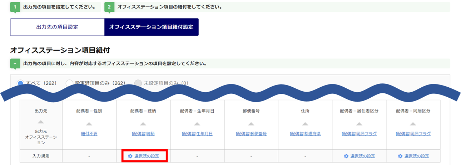Select the 設定済項目のみ radio button

point(69,83)
